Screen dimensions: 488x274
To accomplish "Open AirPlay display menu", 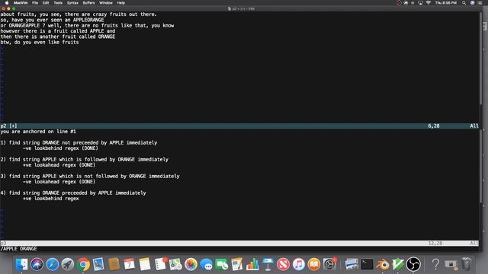I will pyautogui.click(x=420, y=3).
